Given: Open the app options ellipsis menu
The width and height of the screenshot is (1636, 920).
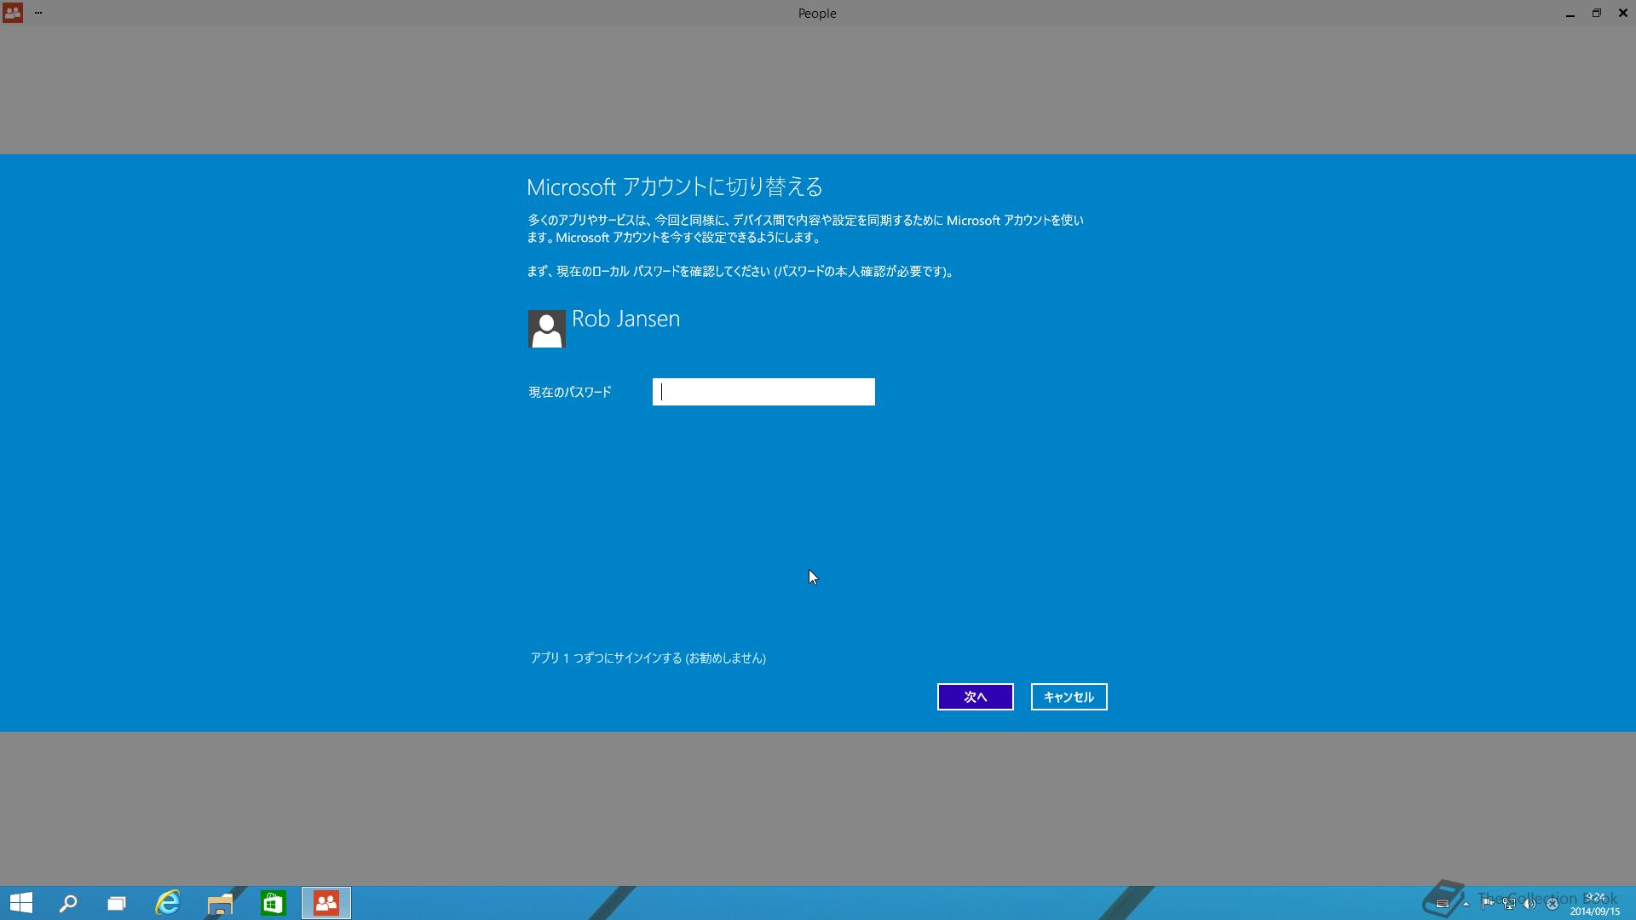Looking at the screenshot, I should click(x=38, y=13).
